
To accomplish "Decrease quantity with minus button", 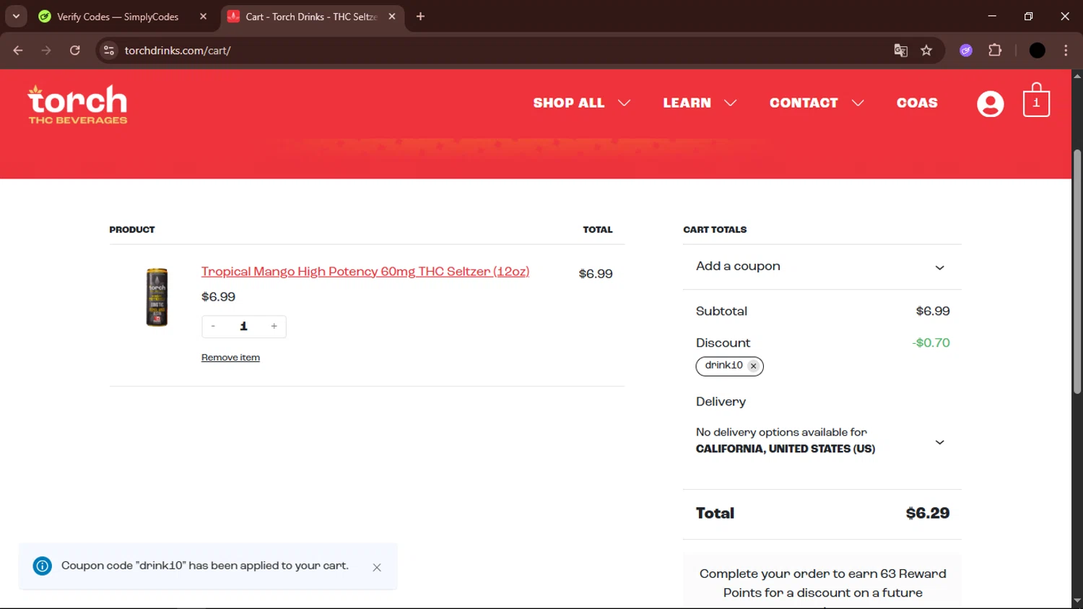I will point(213,327).
